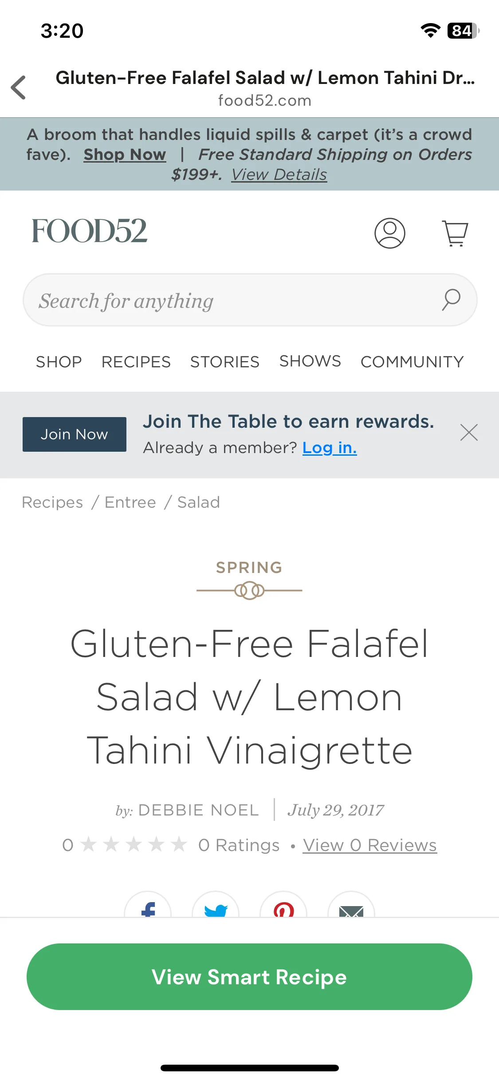The height and width of the screenshot is (1082, 499).
Task: Pin recipe with Pinterest icon
Action: point(283,904)
